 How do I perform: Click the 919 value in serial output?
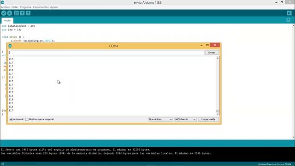pos(11,100)
